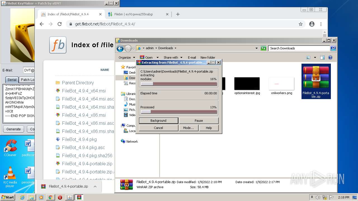Reload the Chrome page

tap(60, 24)
